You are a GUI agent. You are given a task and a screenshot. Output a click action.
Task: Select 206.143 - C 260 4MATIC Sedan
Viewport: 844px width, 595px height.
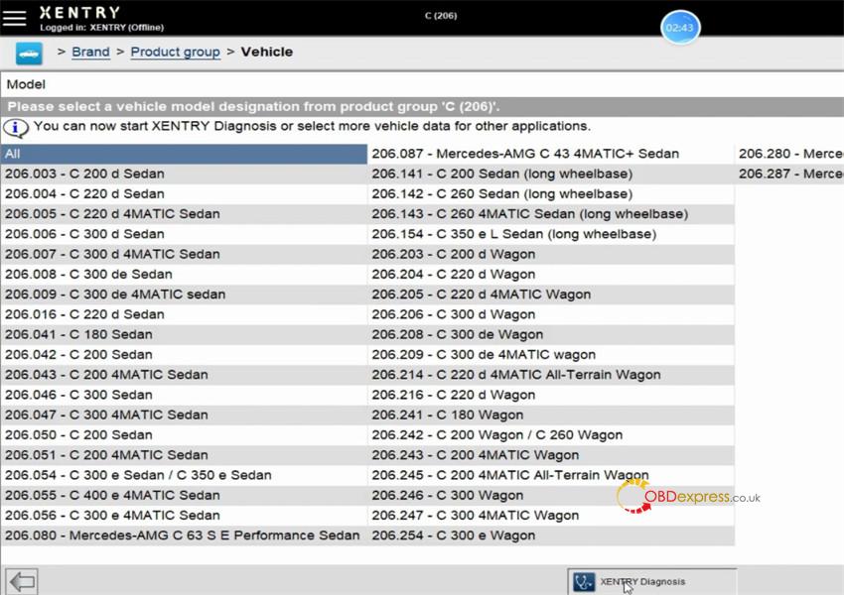click(x=551, y=214)
